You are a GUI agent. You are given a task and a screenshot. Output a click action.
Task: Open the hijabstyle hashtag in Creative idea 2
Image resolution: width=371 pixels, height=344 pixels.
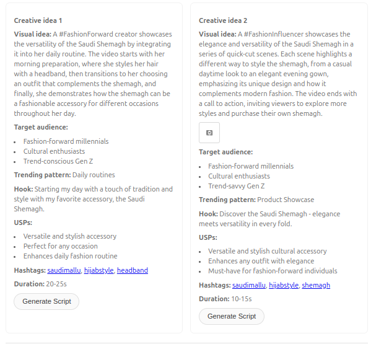284,285
